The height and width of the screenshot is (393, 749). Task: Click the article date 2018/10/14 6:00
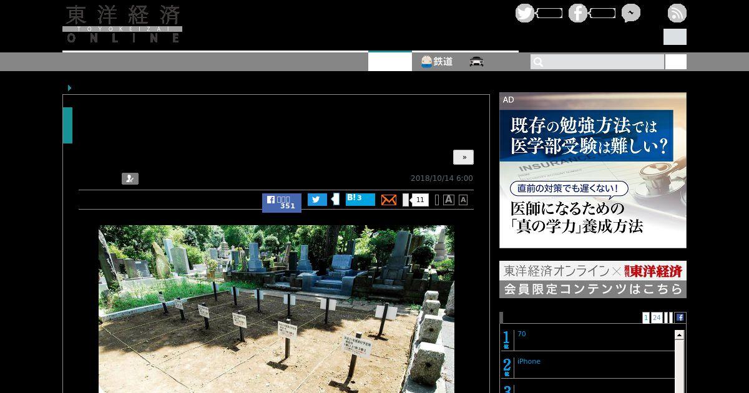[442, 178]
